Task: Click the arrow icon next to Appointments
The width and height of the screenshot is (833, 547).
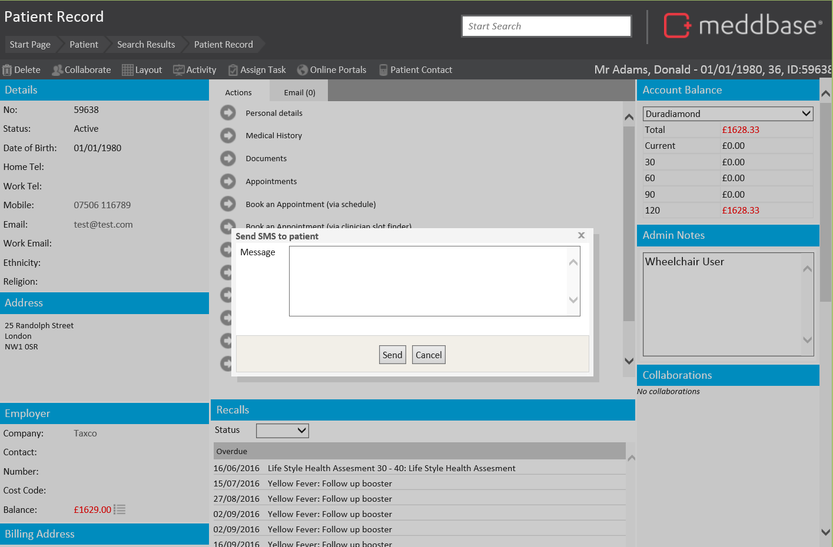Action: [x=228, y=181]
